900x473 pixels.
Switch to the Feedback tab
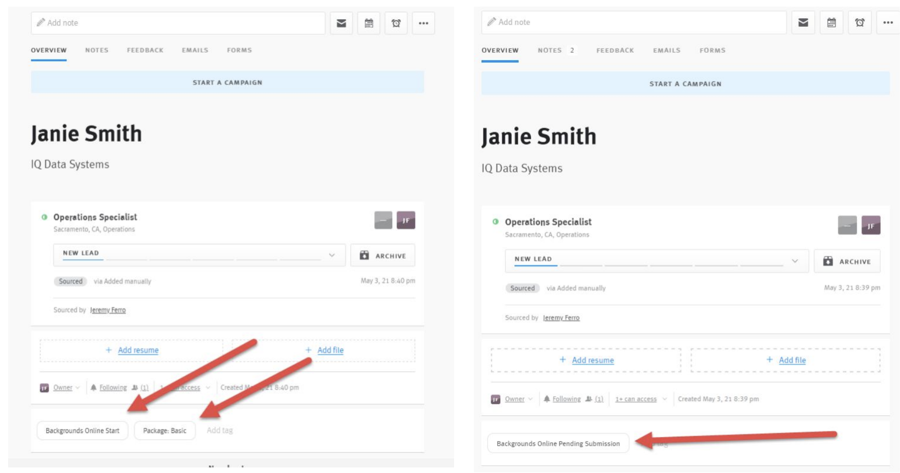click(x=146, y=50)
